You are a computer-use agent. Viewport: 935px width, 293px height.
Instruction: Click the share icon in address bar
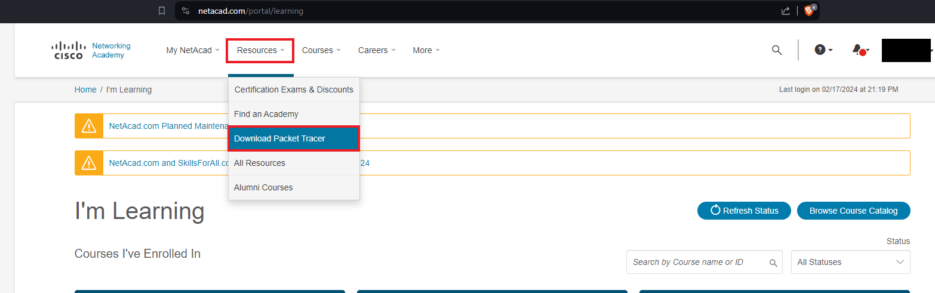786,11
